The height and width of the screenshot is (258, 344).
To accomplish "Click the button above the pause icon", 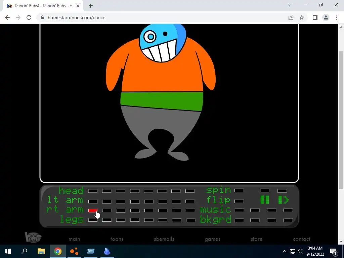I will pyautogui.click(x=265, y=191).
